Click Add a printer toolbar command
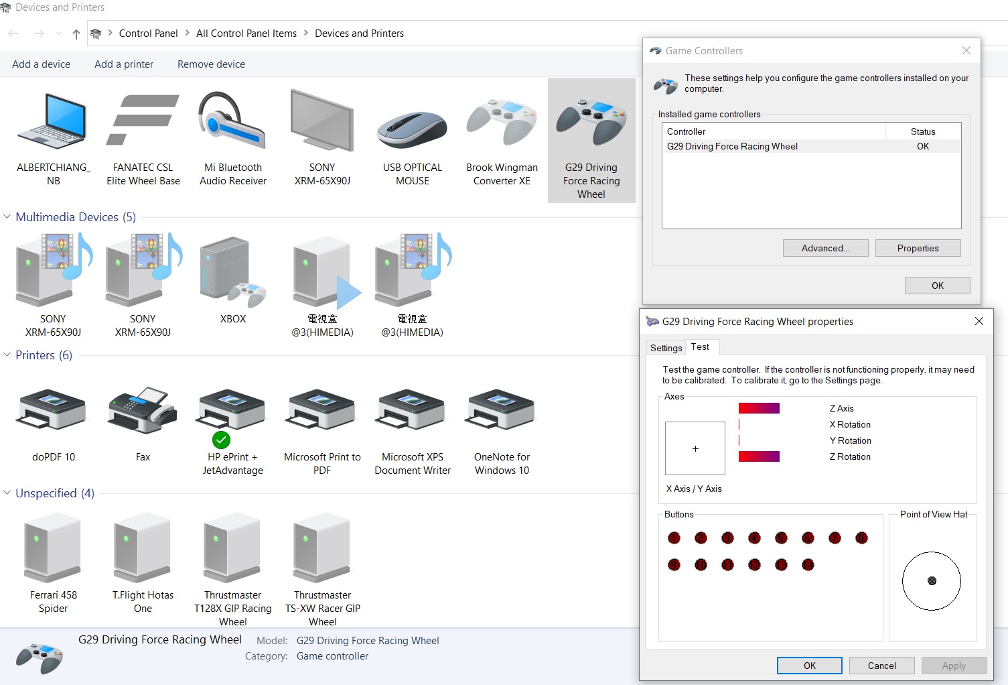 coord(124,64)
